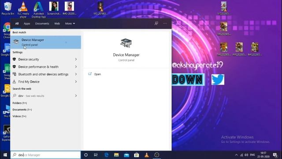This screenshot has height=159, width=282.
Task: Select the Recycle Bin desktop icon
Action: pyautogui.click(x=8, y=8)
